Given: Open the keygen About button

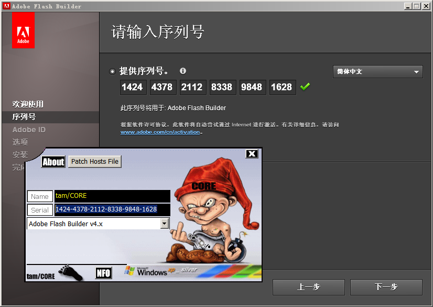Looking at the screenshot, I should tap(53, 162).
